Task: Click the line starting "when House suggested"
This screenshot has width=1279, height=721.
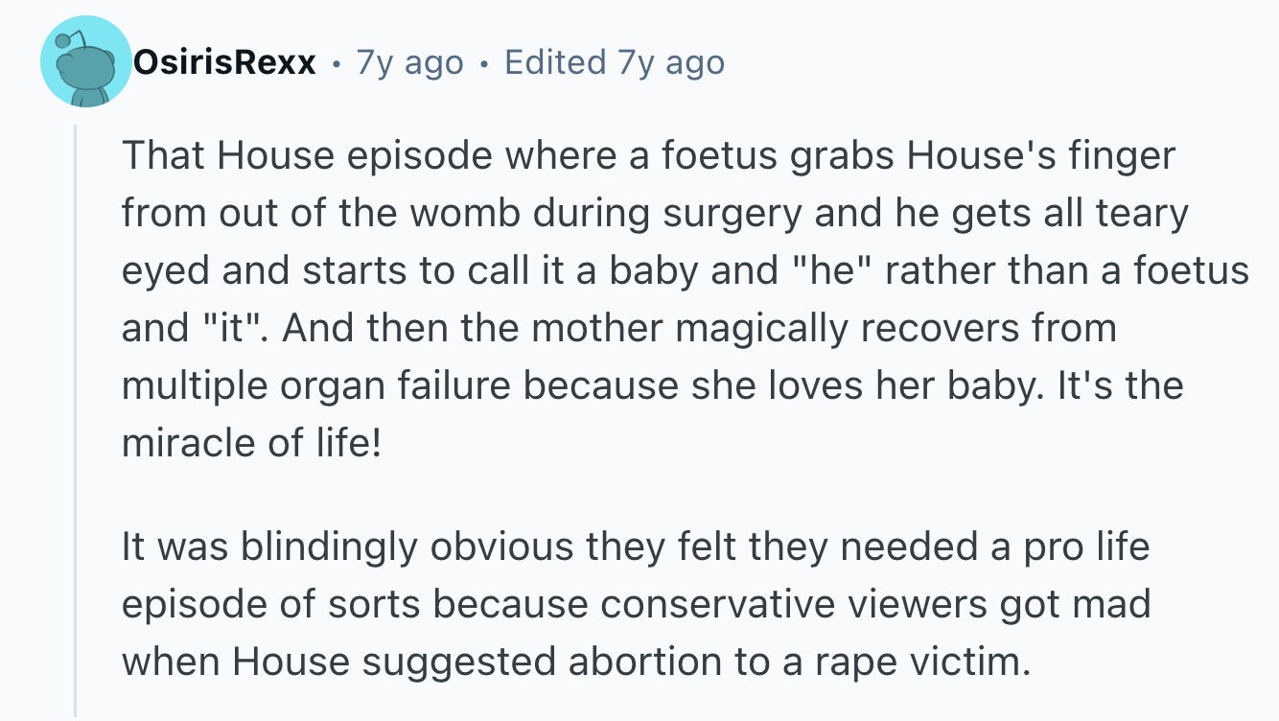Action: point(576,663)
